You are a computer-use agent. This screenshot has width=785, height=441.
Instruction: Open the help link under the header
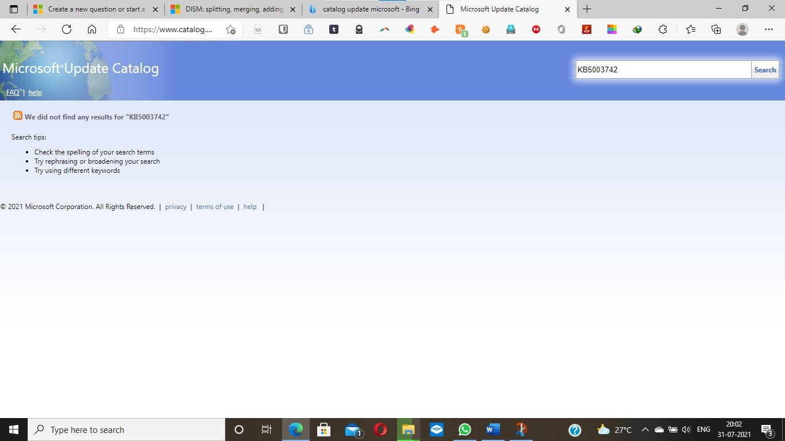click(x=35, y=92)
